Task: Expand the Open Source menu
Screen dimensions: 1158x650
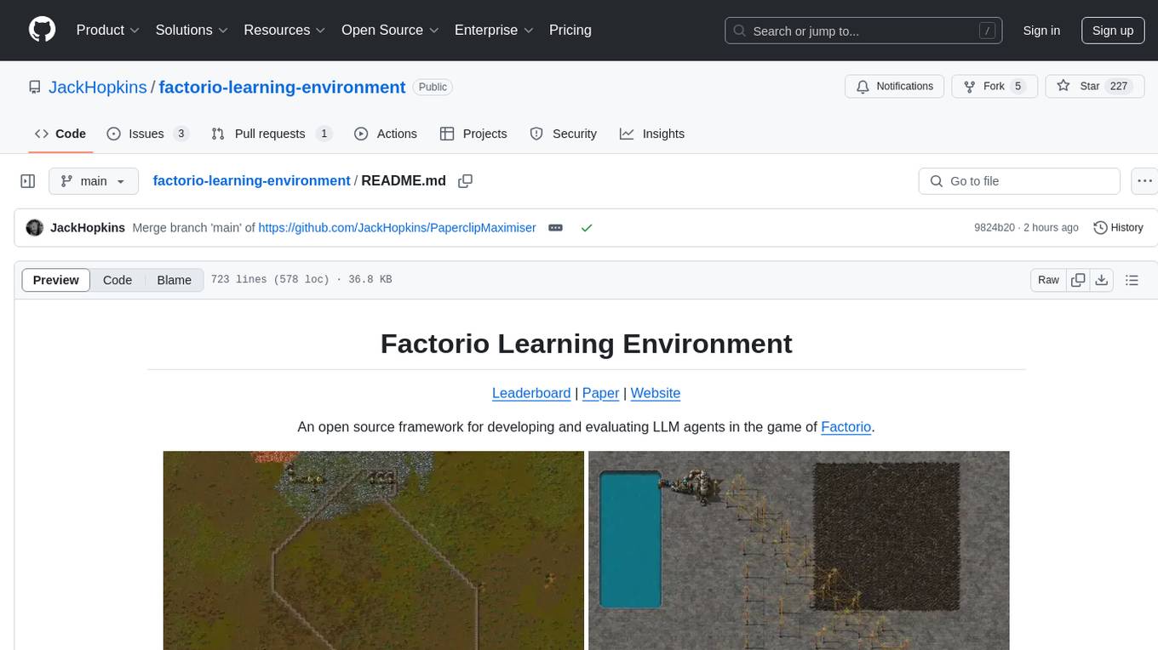Action: click(391, 30)
